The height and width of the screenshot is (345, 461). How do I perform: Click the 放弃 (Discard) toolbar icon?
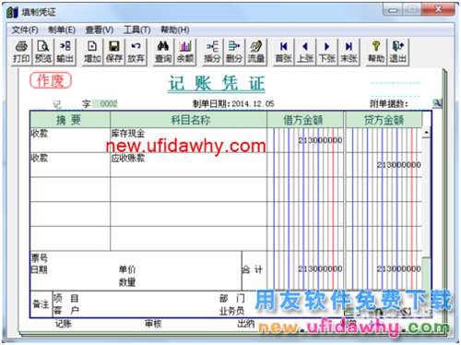tap(136, 52)
